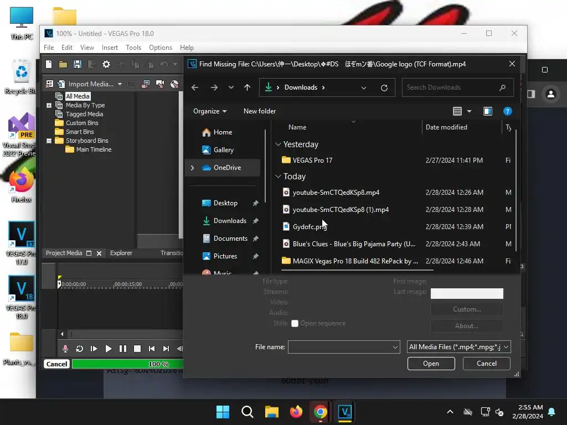Open taskbar Search

(248, 412)
